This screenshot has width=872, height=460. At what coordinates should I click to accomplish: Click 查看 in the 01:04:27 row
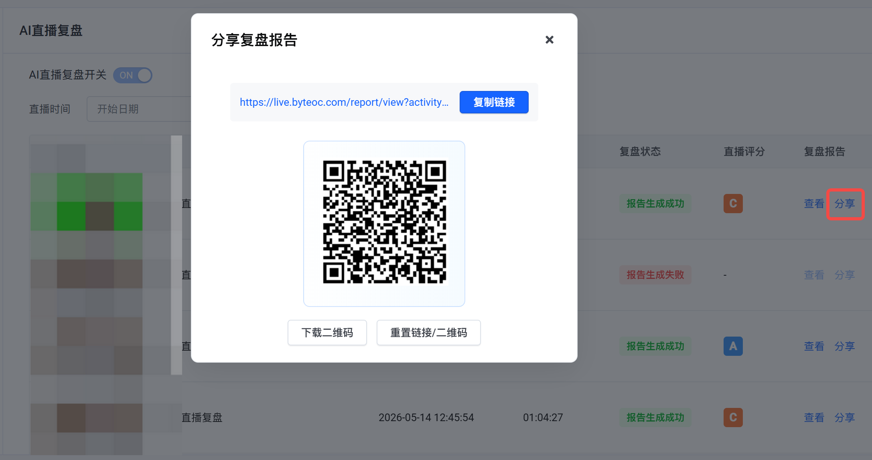(x=814, y=418)
